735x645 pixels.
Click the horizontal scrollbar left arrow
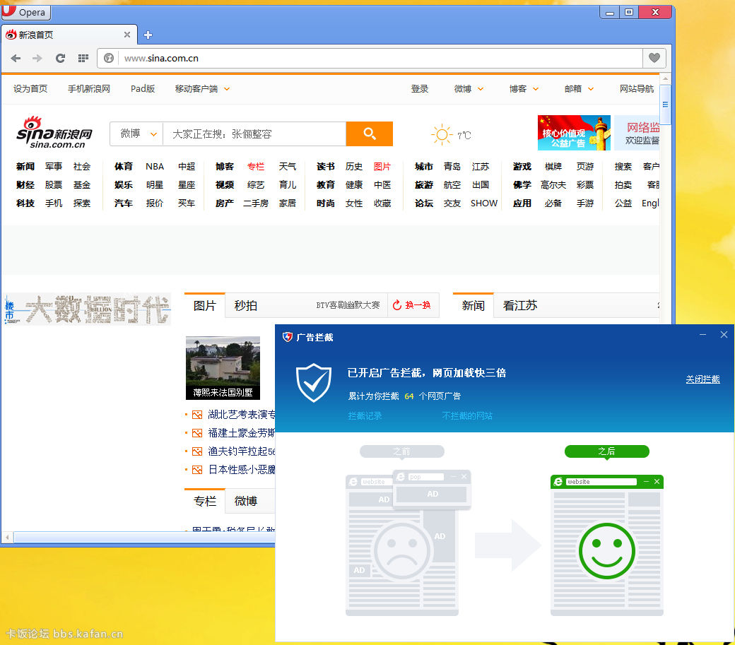tap(7, 537)
